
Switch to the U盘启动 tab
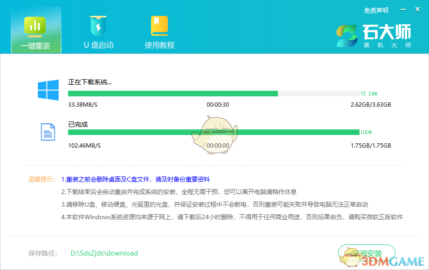click(x=98, y=30)
